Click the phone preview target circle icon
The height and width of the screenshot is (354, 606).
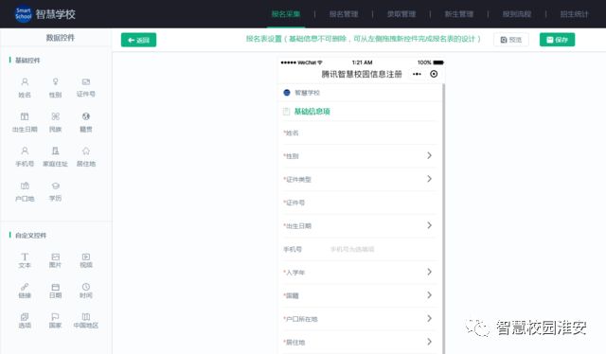[434, 74]
